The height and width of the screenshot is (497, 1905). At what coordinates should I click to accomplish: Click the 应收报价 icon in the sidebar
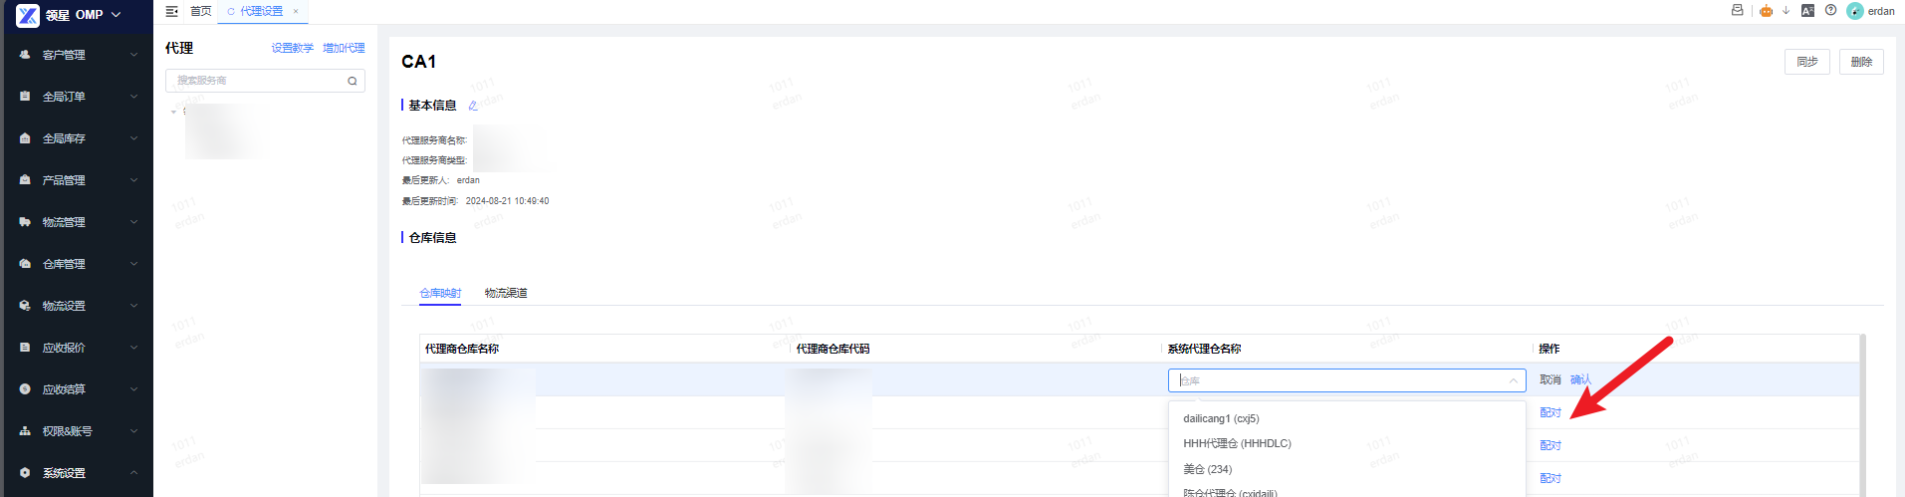pyautogui.click(x=25, y=348)
